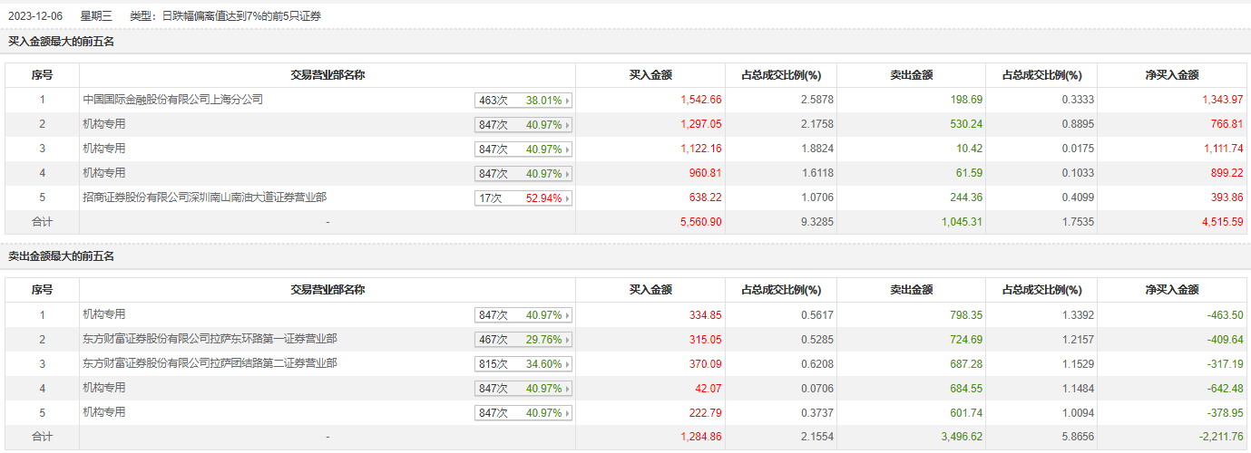The image size is (1251, 453).
Task: Expand the 463次 38.01% stats box
Action: pos(523,101)
